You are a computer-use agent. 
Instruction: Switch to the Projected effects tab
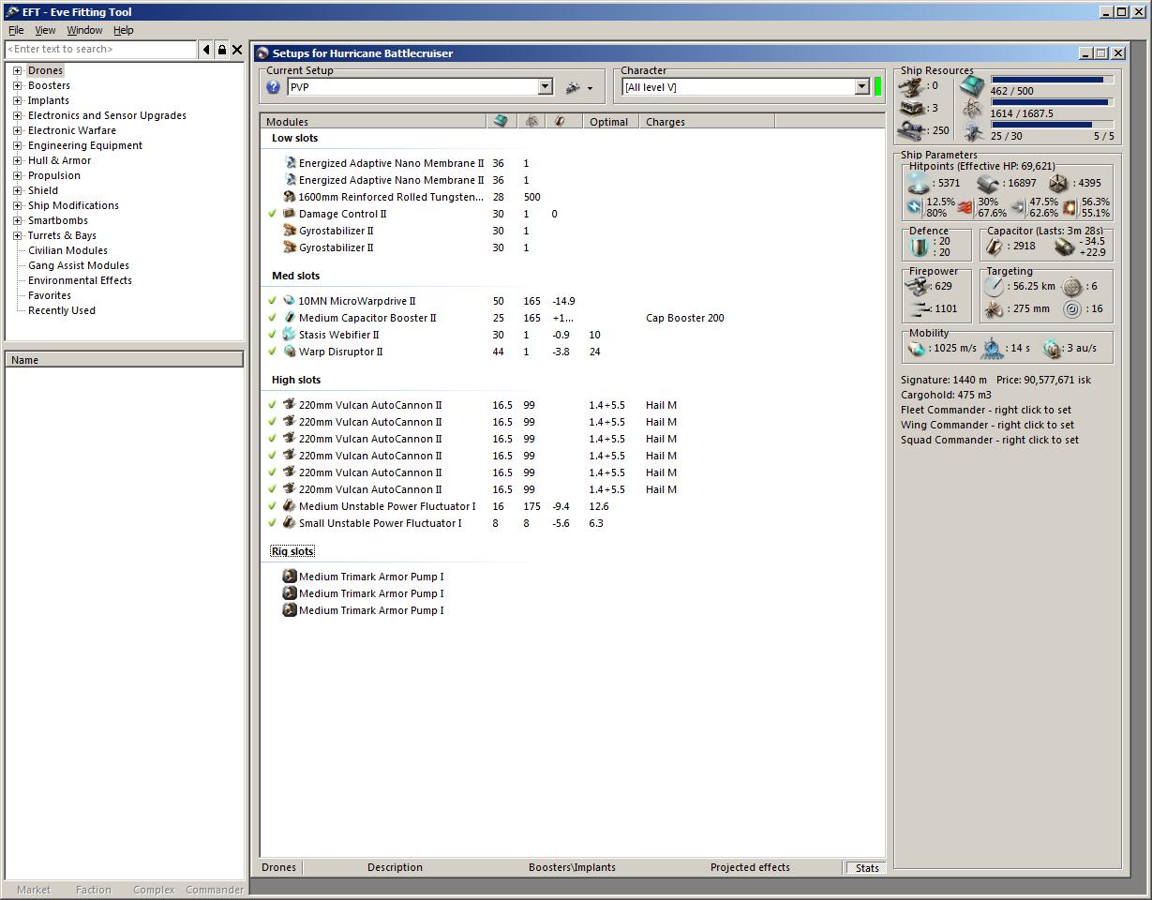(750, 867)
